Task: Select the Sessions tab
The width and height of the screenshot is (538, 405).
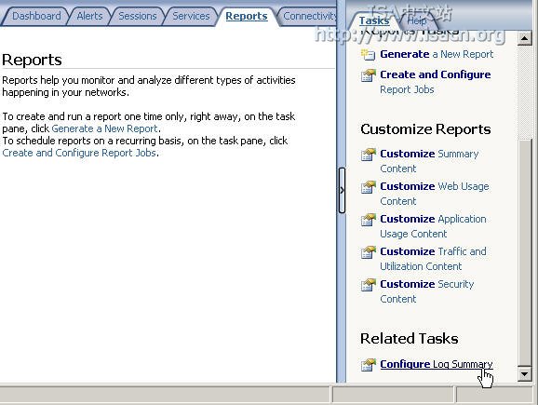Action: point(137,16)
